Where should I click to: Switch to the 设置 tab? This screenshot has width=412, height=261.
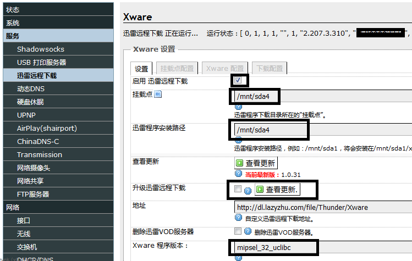(x=141, y=69)
